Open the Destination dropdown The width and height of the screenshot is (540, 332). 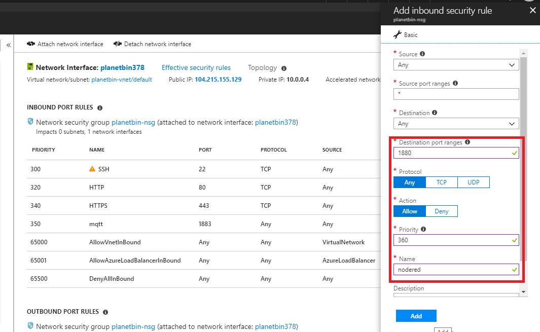[x=456, y=124]
